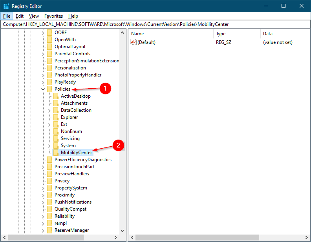The image size is (311, 242).
Task: Click values pane scroll right arrow
Action: [x=307, y=237]
